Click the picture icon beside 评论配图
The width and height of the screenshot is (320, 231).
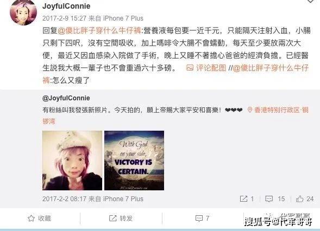click(190, 68)
